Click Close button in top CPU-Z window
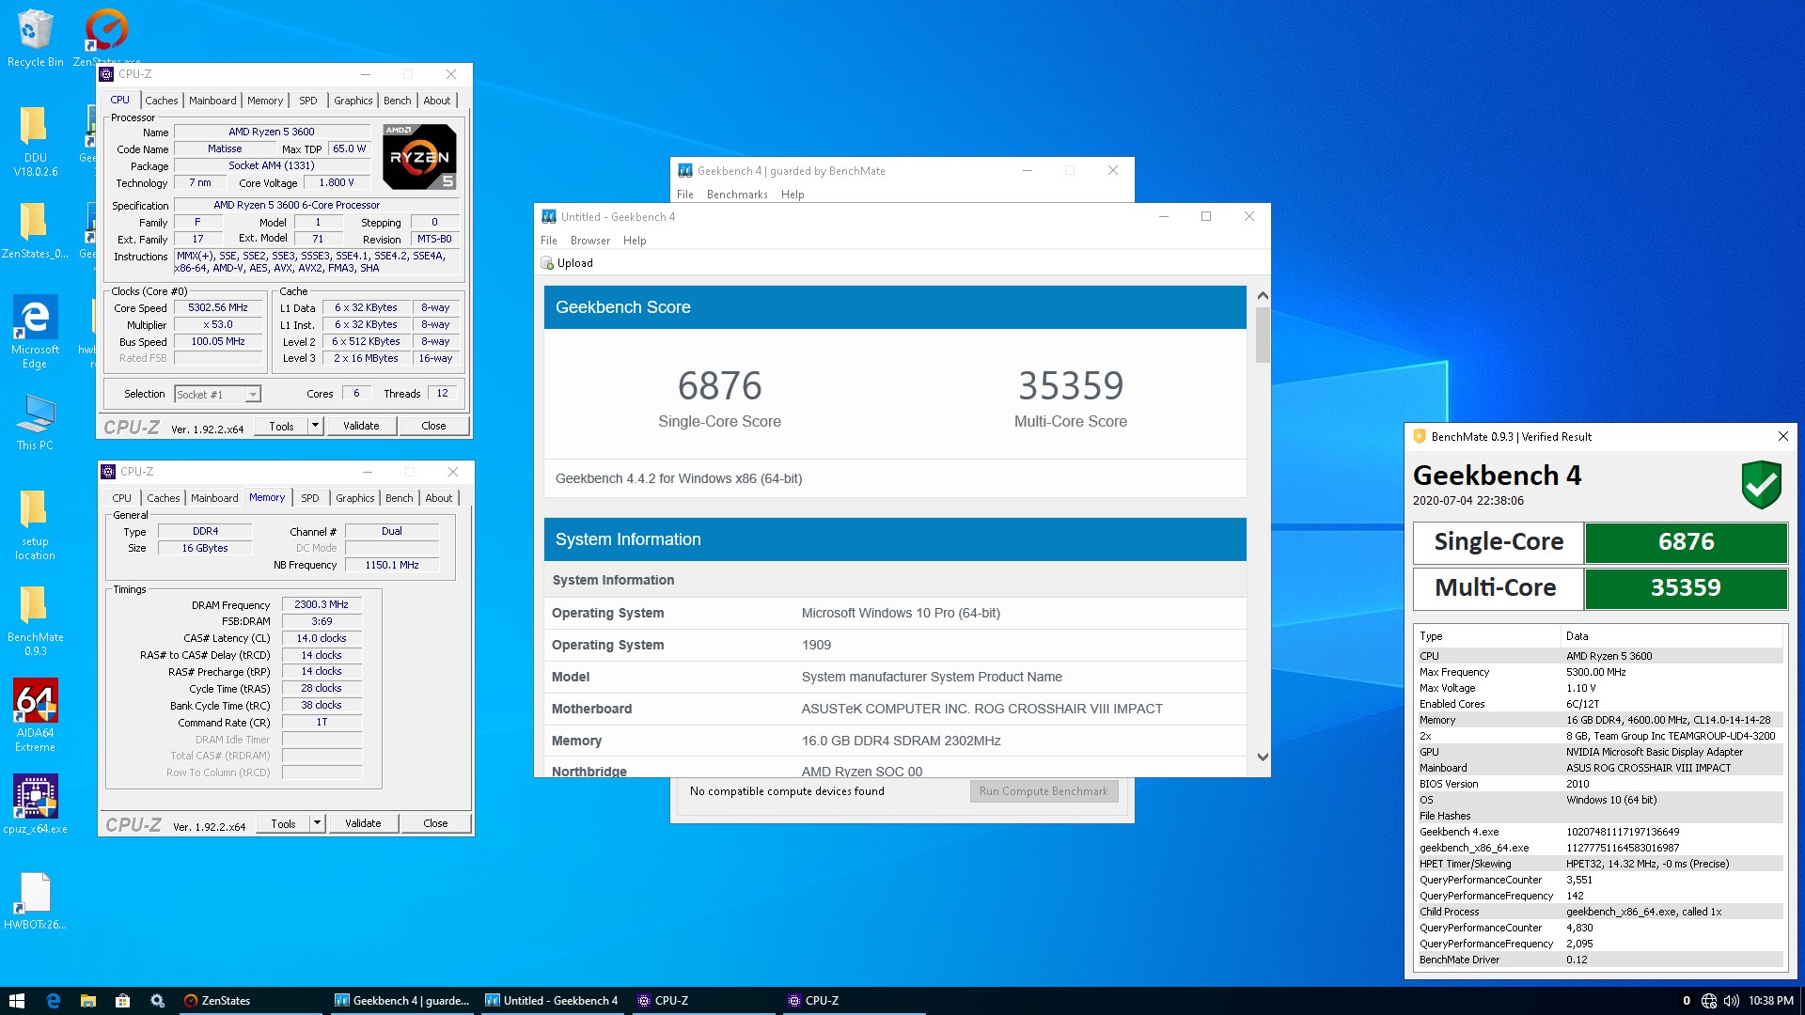This screenshot has height=1015, width=1805. tap(433, 427)
